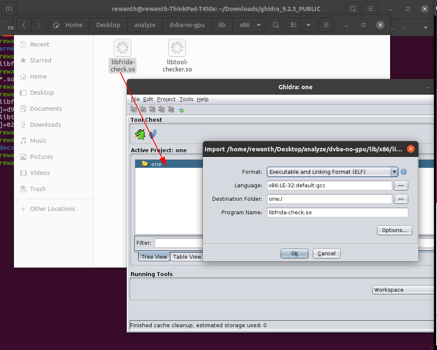Open the terminal tab list dropdown arrow
This screenshot has height=350, width=437.
(425, 27)
